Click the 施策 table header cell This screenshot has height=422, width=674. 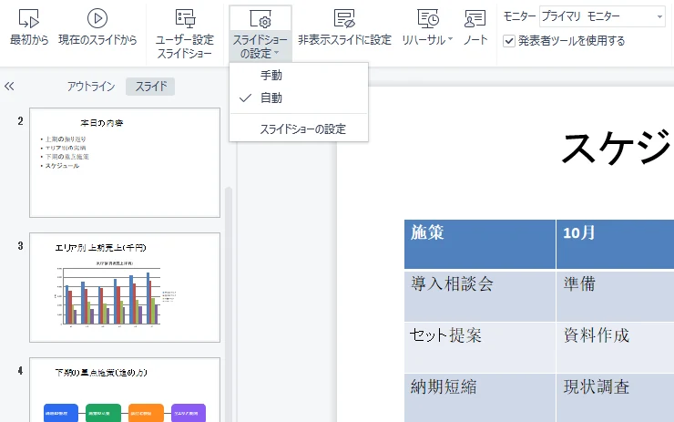480,244
